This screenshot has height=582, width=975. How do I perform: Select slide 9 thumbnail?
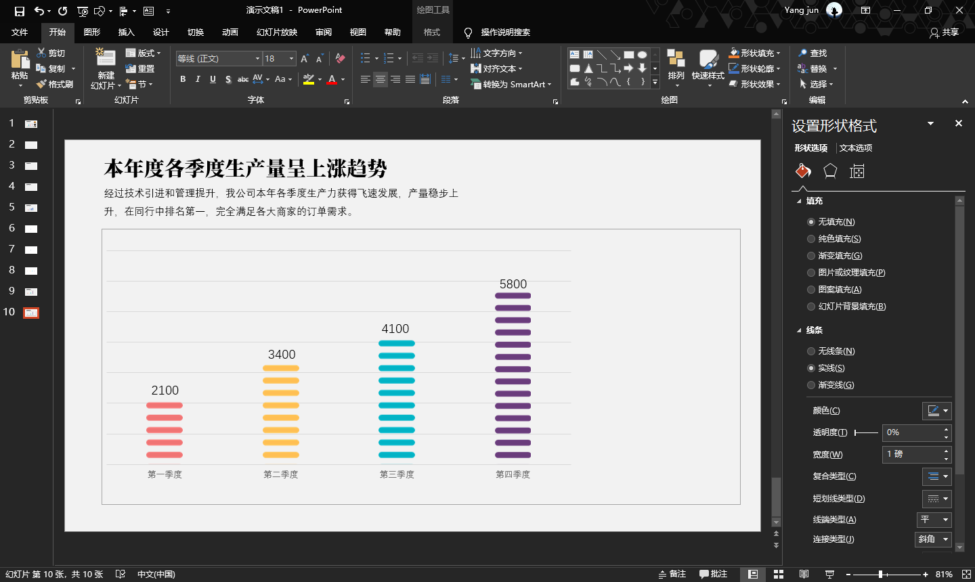pos(31,292)
